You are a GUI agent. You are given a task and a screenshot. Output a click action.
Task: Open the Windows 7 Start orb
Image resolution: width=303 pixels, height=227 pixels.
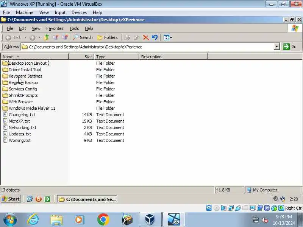[x=10, y=219]
